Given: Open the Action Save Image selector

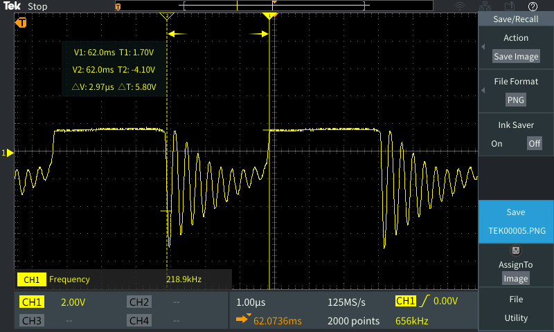Looking at the screenshot, I should [516, 57].
